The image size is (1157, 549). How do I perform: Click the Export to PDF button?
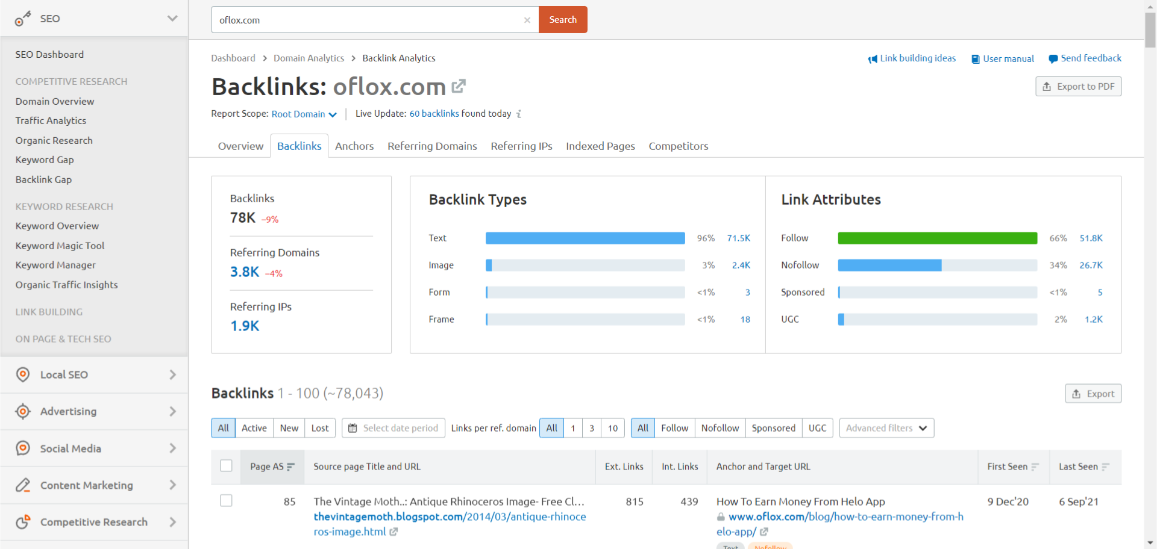point(1078,86)
